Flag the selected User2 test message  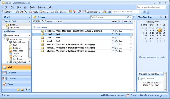[x=131, y=34]
